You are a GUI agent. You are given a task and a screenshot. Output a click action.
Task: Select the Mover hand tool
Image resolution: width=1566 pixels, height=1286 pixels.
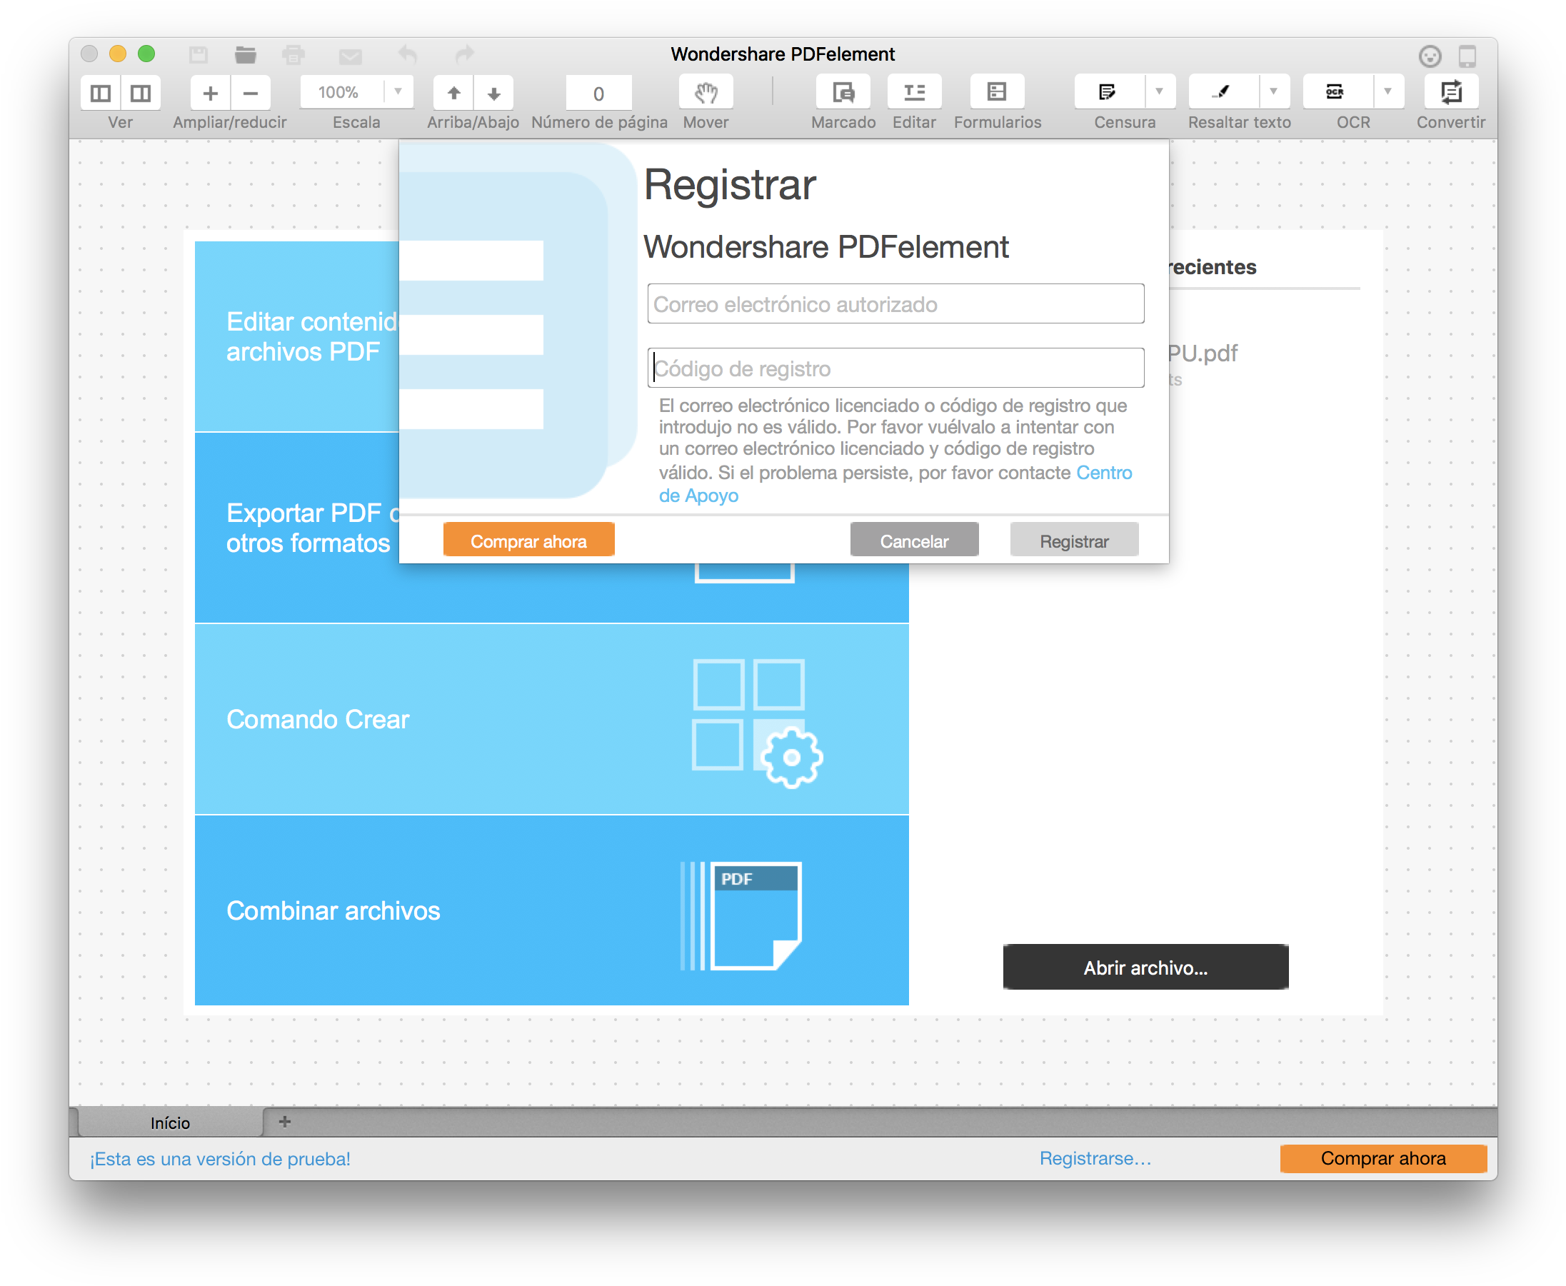point(706,93)
